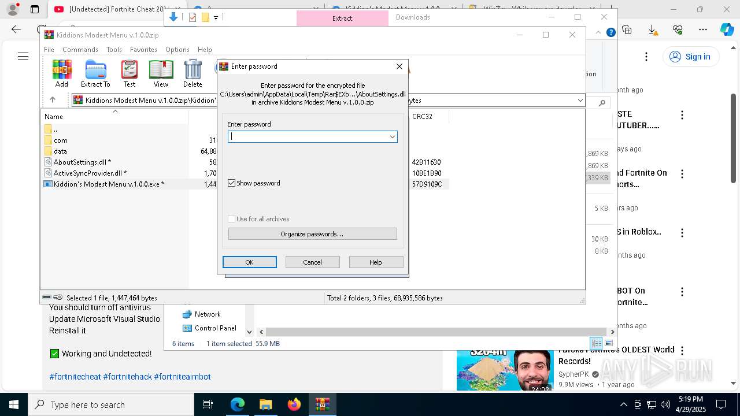Click the Delete toolbar icon in WinRAR

(193, 73)
